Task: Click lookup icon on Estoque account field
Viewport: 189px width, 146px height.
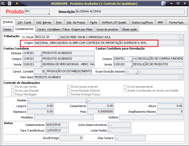Action: pos(41,55)
